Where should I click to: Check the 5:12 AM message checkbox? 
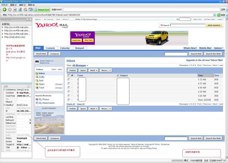[x=69, y=80]
